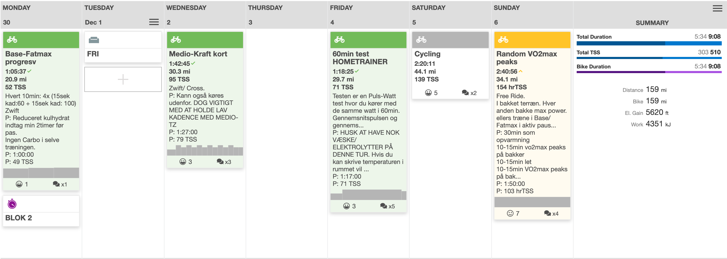Click the interval graph on Medio-Kraft kort
727x259 pixels.
coord(205,150)
